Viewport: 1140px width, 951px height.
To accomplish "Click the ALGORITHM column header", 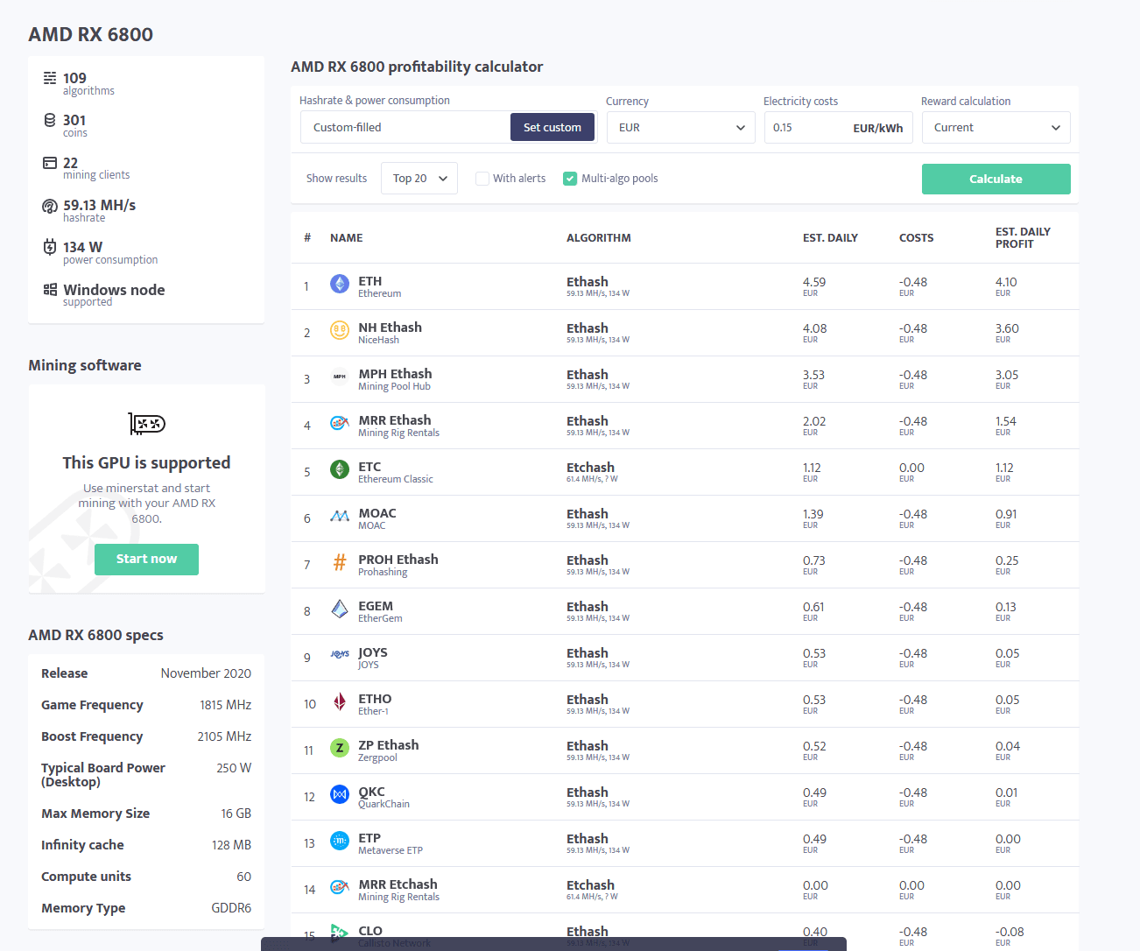I will [599, 238].
